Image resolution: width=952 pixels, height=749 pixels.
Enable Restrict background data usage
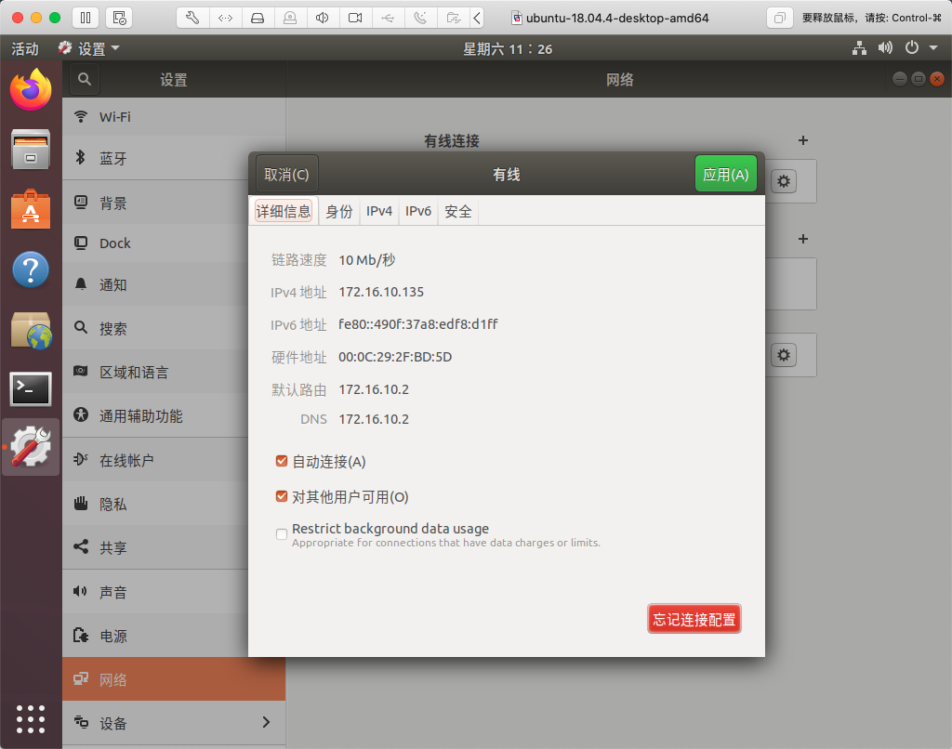(x=281, y=534)
